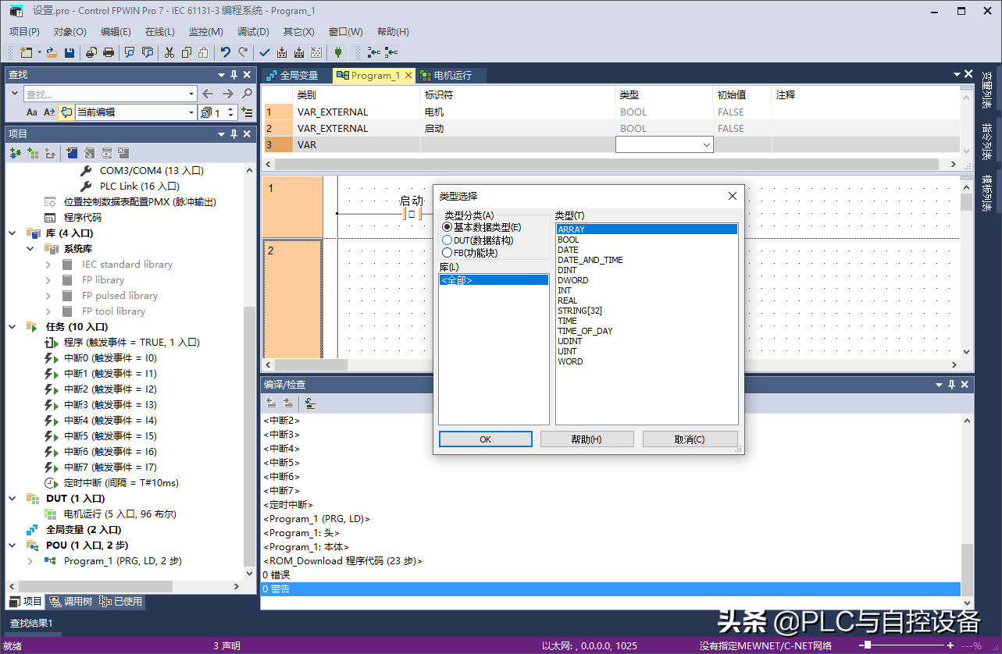Select the DUT(数据结构) radio option
This screenshot has width=1002, height=654.
[x=448, y=240]
